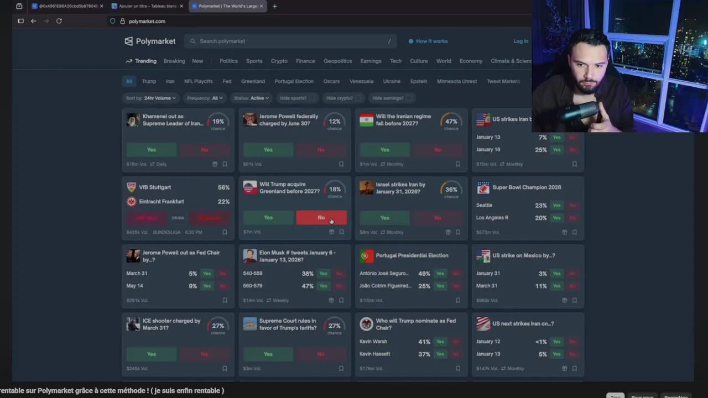Open the Status Active dropdown
Viewport: 708px width, 398px height.
click(x=251, y=98)
